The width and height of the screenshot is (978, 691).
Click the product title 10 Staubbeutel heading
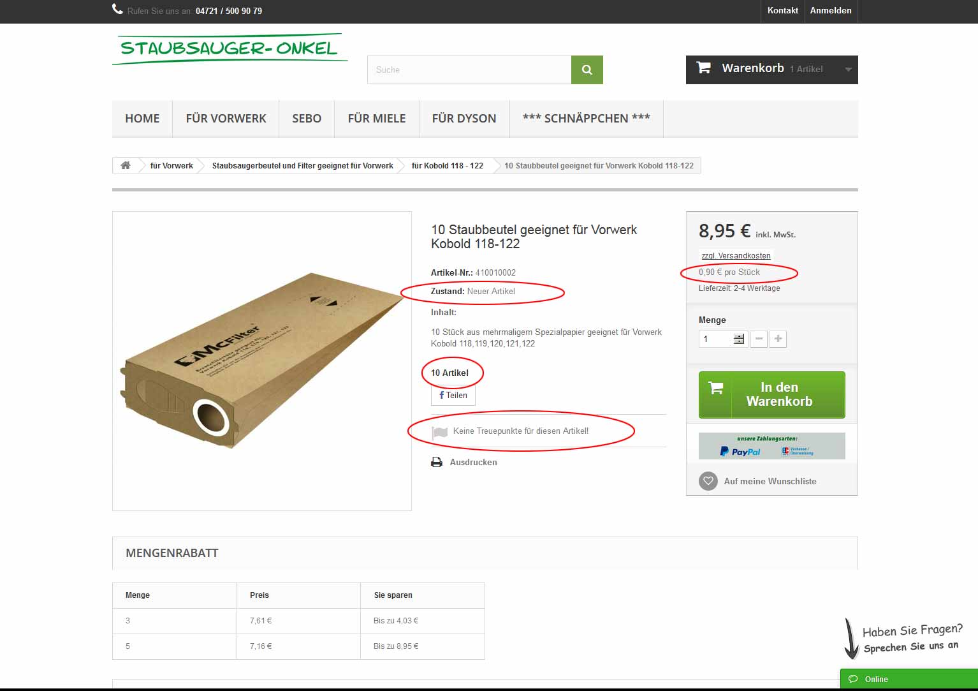pos(534,237)
